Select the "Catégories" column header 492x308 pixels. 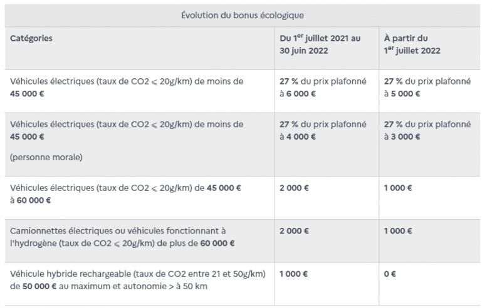[x=31, y=38]
